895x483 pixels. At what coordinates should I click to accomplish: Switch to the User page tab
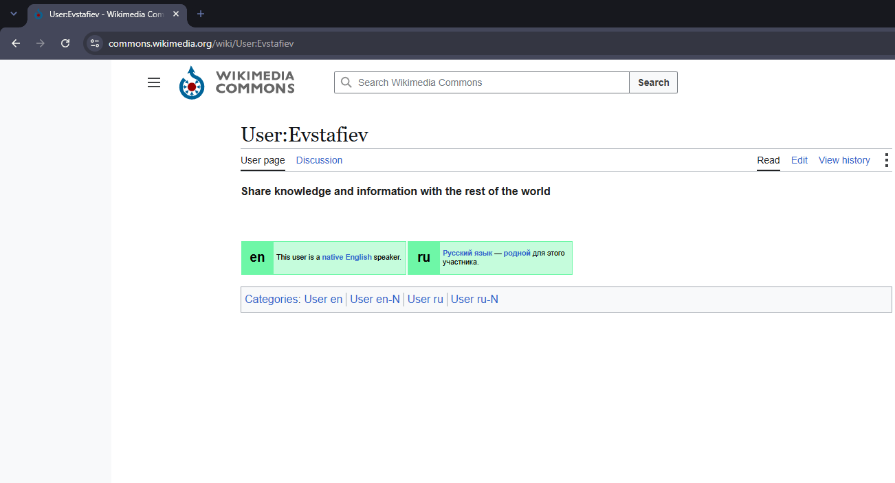pos(263,160)
